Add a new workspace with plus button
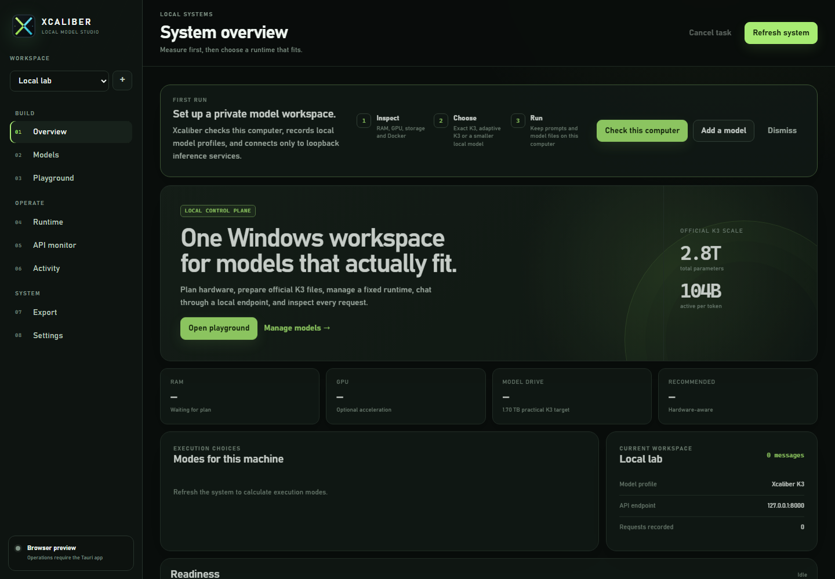Viewport: 835px width, 579px height. (x=122, y=80)
